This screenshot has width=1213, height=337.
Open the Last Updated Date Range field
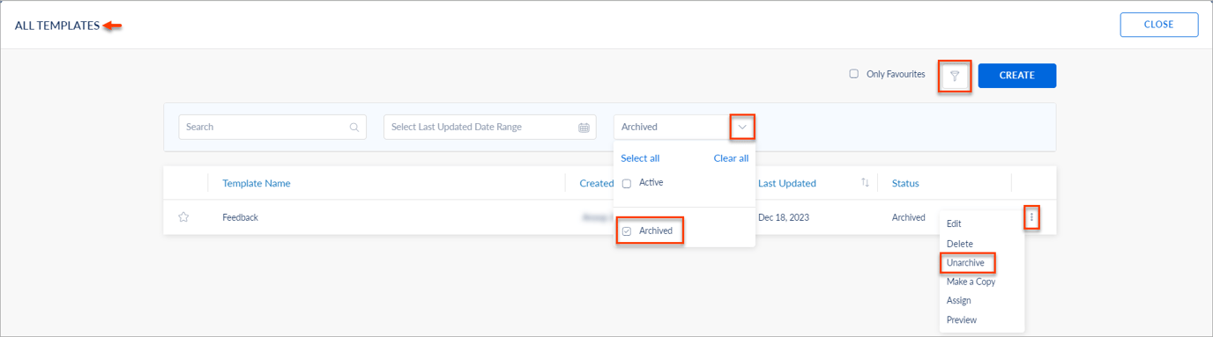[x=490, y=127]
